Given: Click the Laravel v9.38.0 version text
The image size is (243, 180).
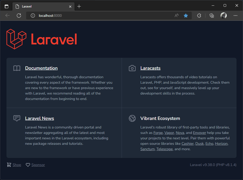Looking at the screenshot, I should 213,165.
